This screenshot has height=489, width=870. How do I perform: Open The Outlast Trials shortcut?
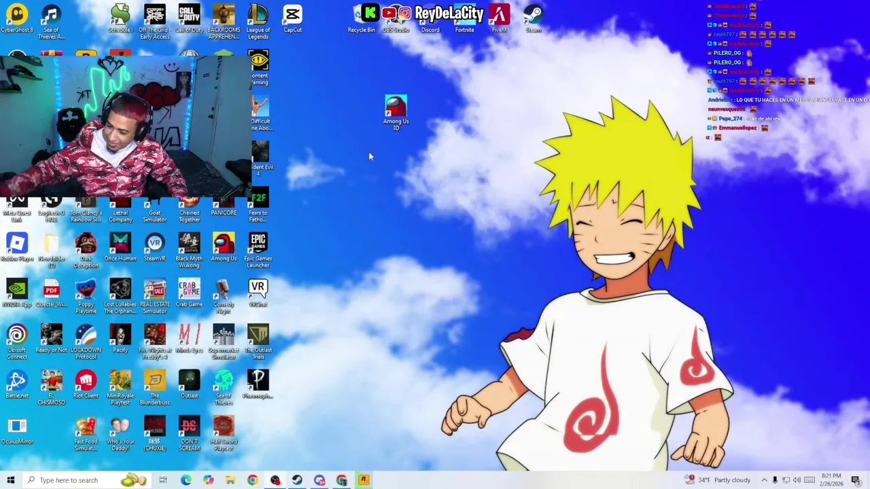258,342
